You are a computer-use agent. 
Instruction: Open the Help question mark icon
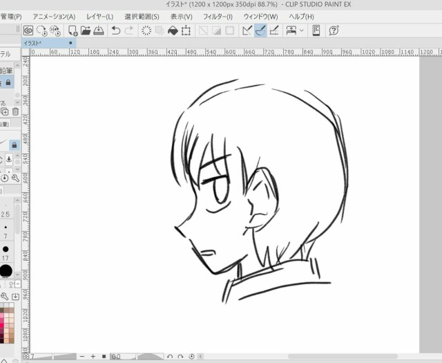click(x=334, y=30)
